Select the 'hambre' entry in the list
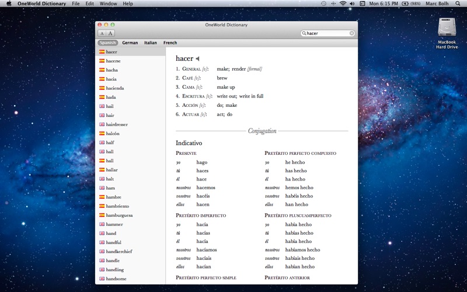 pyautogui.click(x=130, y=197)
